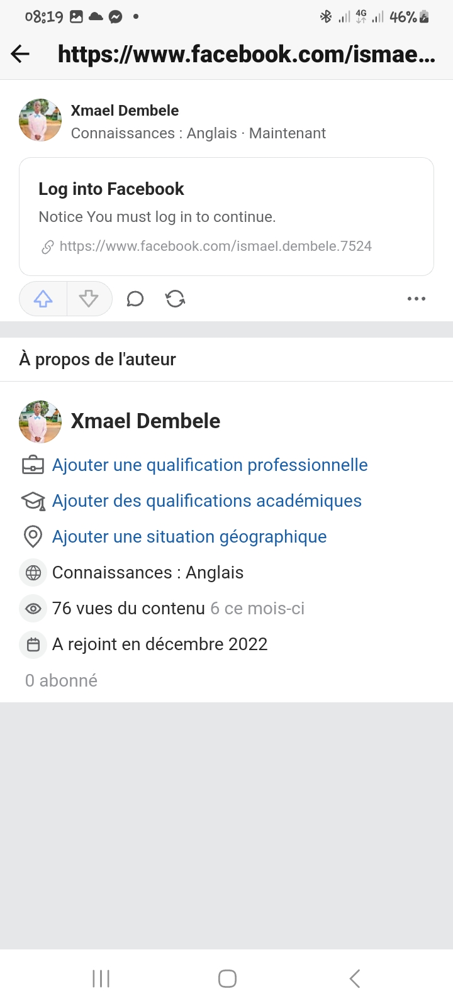Viewport: 453px width, 1006px height.
Task: Tap the graduation cap icon
Action: 33,501
